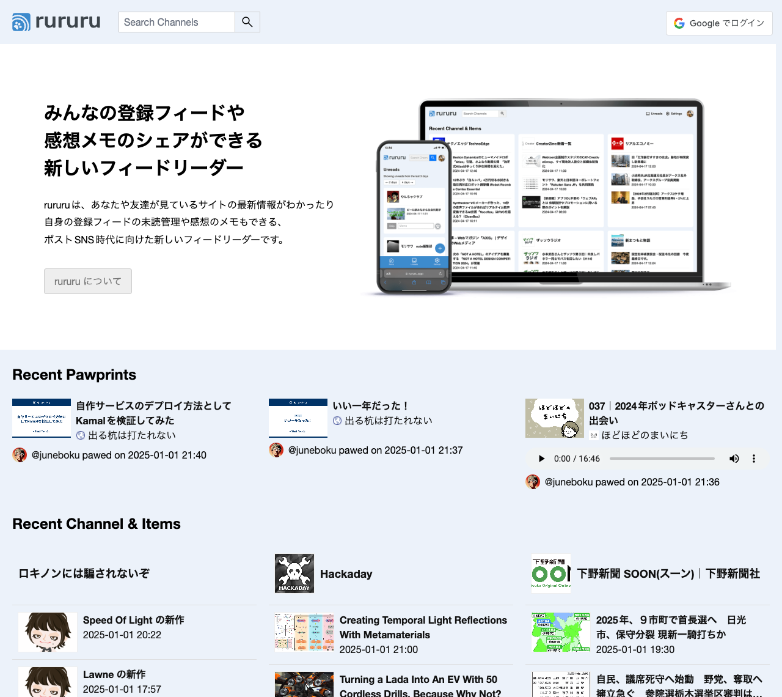
Task: Click the Recent Pawprints heading
Action: [x=75, y=375]
